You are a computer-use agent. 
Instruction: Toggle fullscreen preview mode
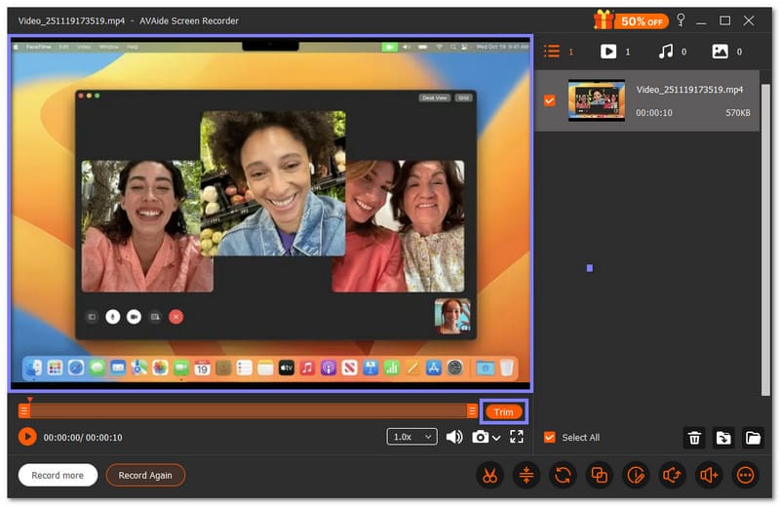[517, 437]
